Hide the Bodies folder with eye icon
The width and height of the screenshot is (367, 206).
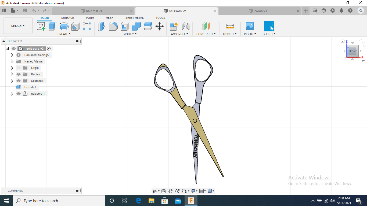[x=19, y=74]
